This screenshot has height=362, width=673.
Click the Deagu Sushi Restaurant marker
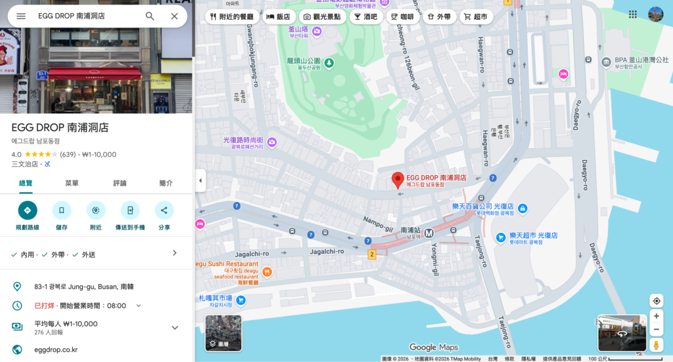[x=267, y=271]
